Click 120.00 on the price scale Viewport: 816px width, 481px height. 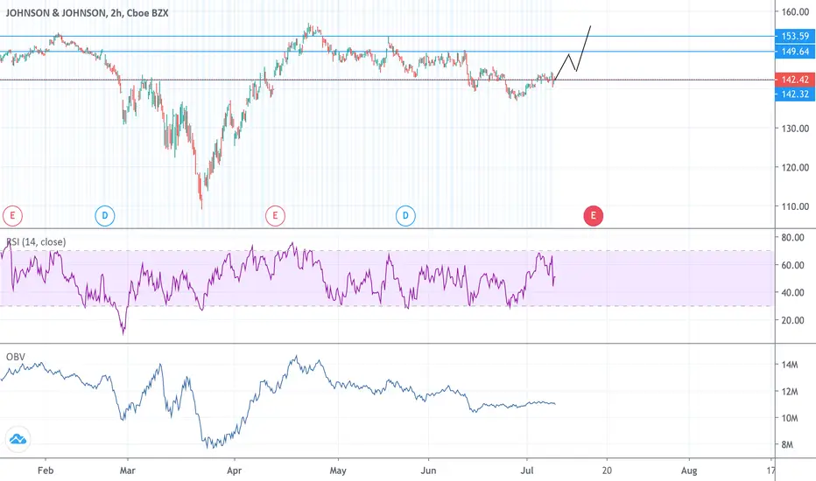pyautogui.click(x=795, y=167)
